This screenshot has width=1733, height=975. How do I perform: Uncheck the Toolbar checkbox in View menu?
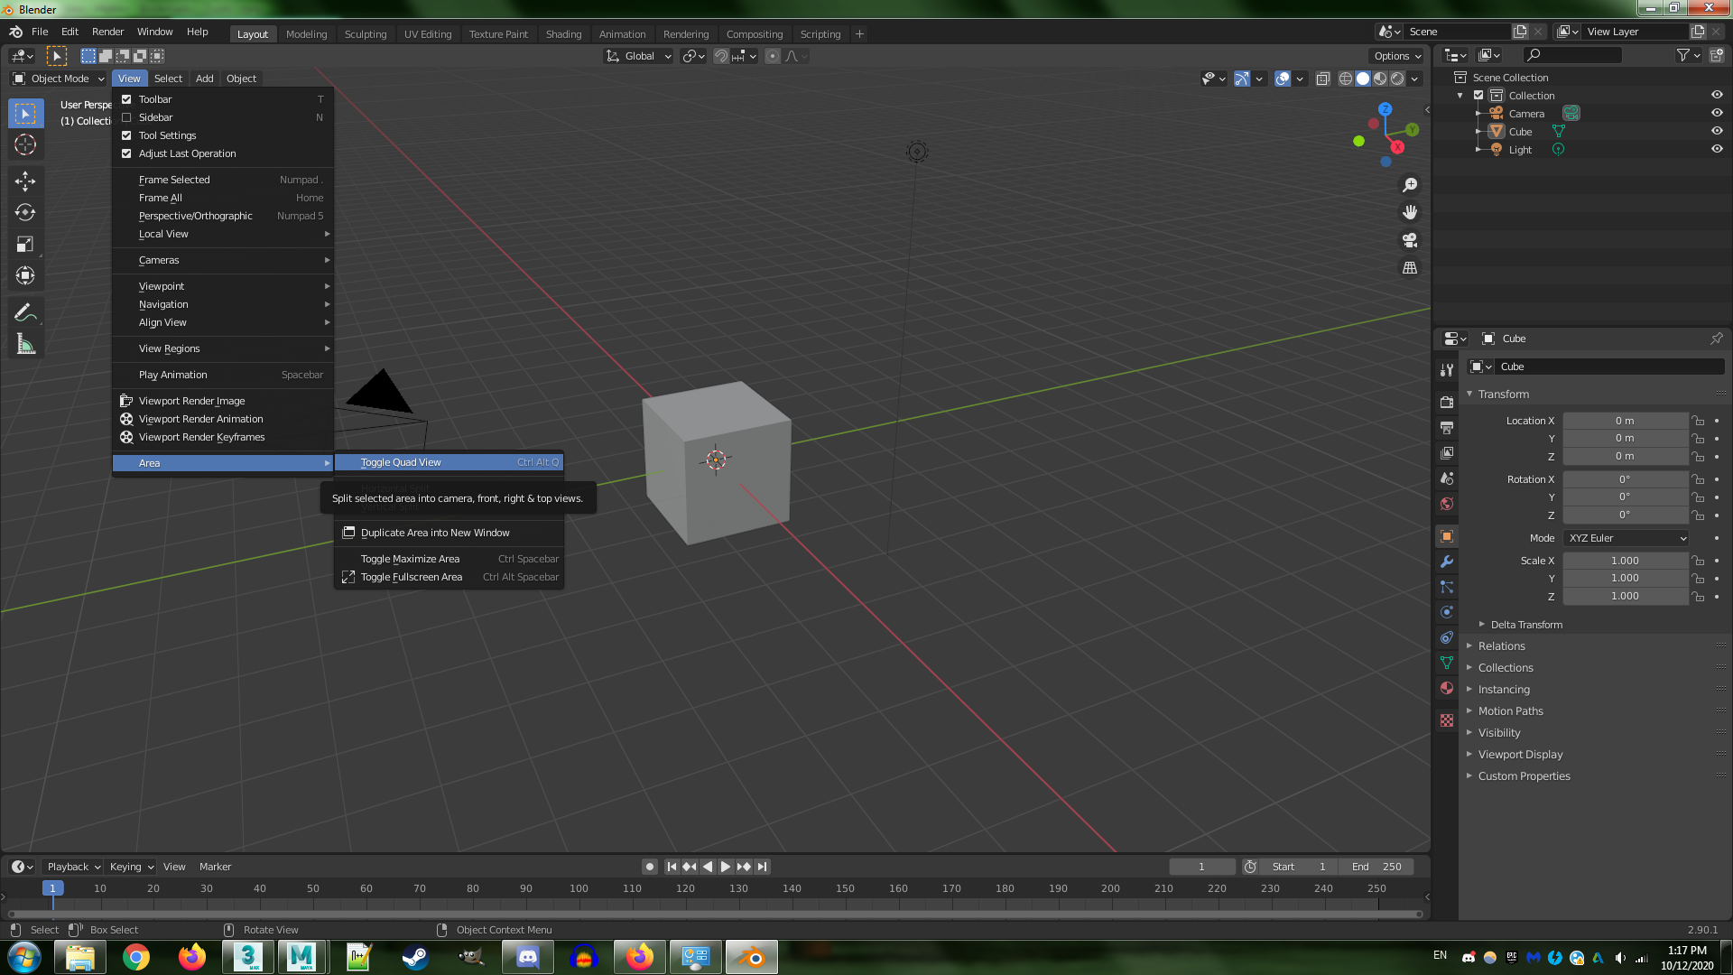pyautogui.click(x=126, y=99)
